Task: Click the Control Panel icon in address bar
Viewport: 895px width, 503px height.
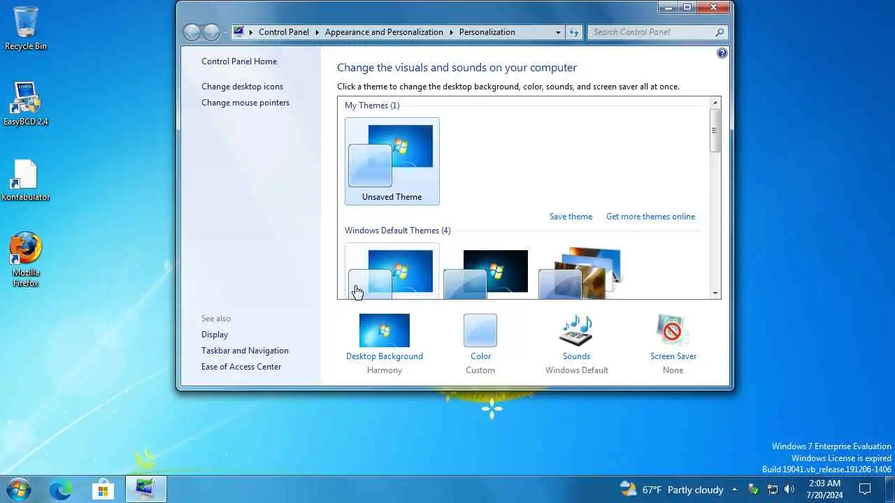Action: pos(239,31)
